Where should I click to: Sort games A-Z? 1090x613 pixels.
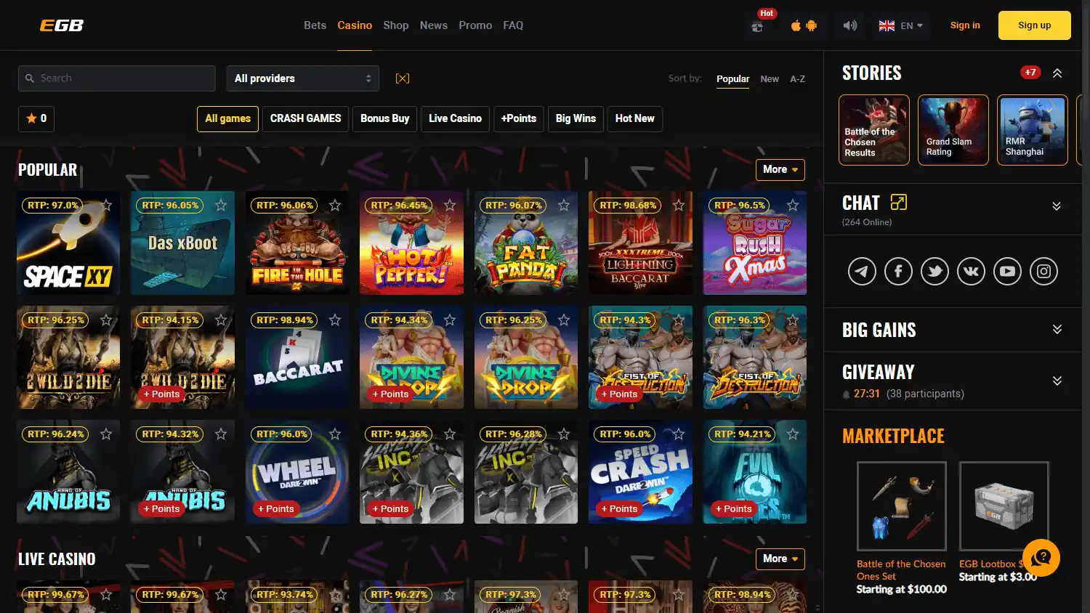point(797,79)
